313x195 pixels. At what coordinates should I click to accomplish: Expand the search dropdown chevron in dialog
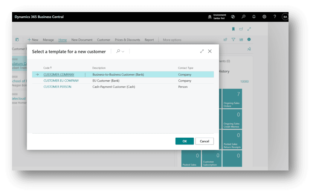pyautogui.click(x=123, y=51)
